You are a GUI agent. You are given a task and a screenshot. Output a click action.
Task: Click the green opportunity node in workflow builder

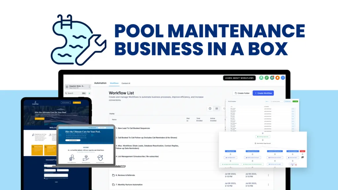coord(262,137)
